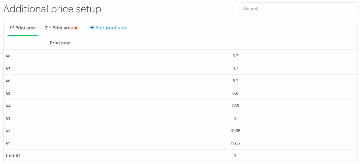Select the A7 print area row label
This screenshot has height=164, width=360.
(x=8, y=68)
